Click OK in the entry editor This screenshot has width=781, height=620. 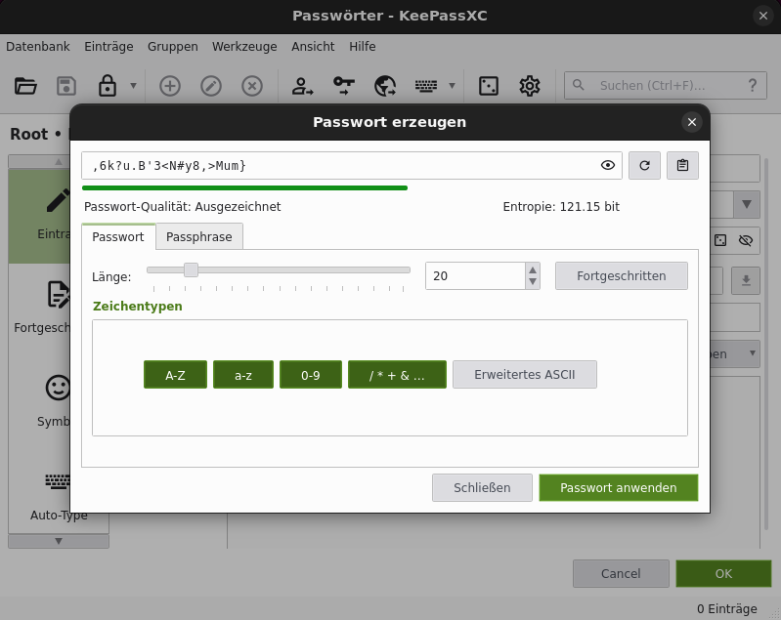click(x=723, y=574)
